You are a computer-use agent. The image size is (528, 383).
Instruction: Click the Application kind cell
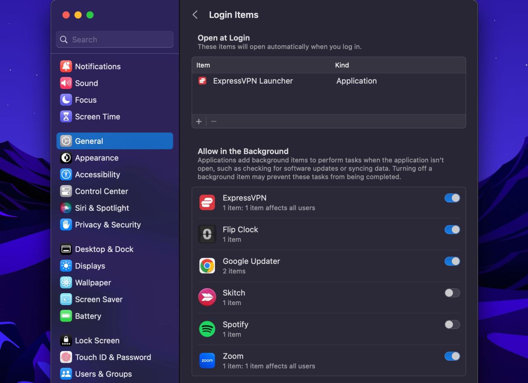[356, 81]
